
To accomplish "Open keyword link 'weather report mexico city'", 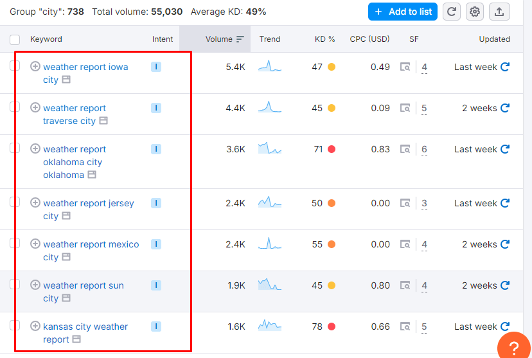I will click(x=91, y=251).
